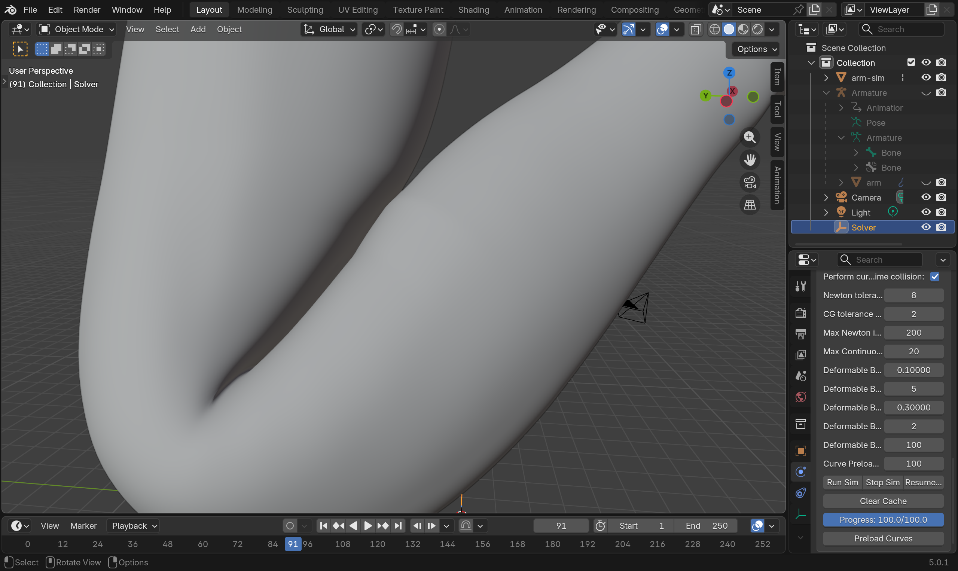This screenshot has height=571, width=958.
Task: Click play animation button in timeline
Action: (x=368, y=526)
